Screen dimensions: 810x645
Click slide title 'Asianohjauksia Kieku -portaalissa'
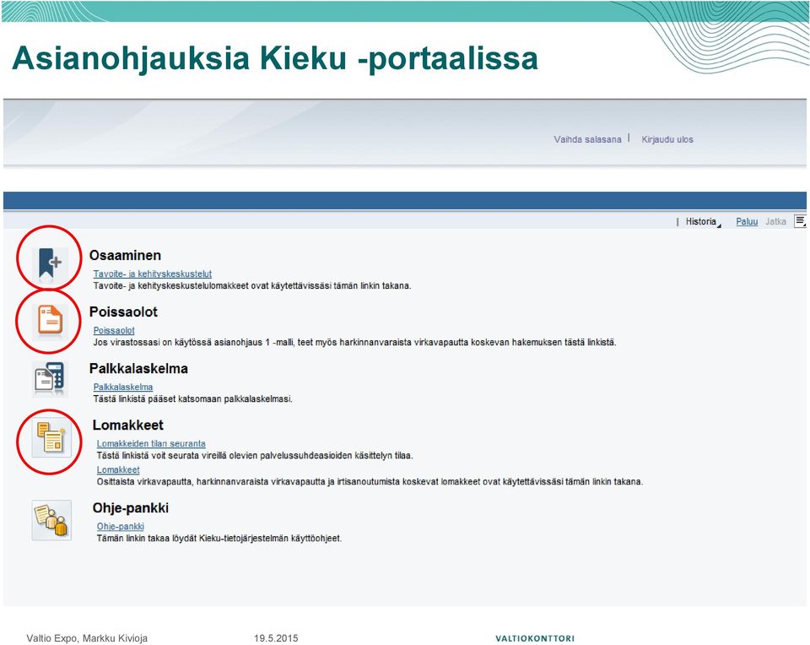[x=275, y=58]
